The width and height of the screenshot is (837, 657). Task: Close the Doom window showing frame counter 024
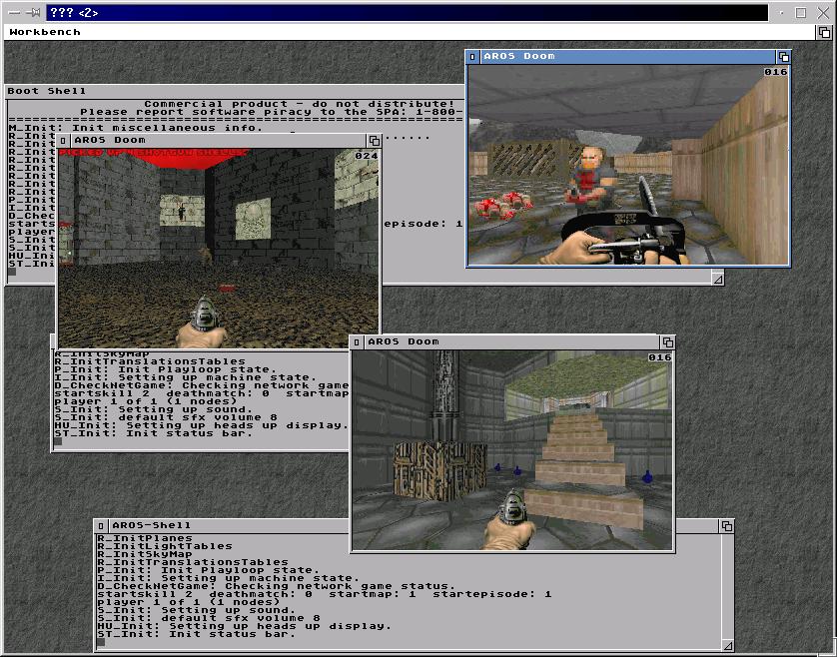[64, 141]
